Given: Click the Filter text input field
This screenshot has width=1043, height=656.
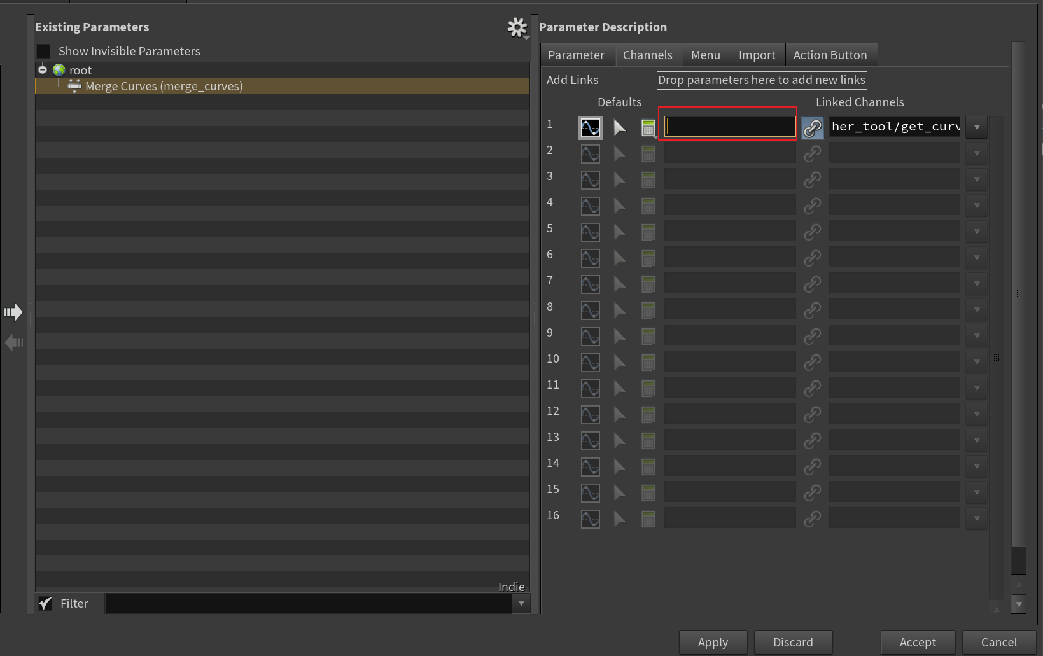Looking at the screenshot, I should click(309, 604).
